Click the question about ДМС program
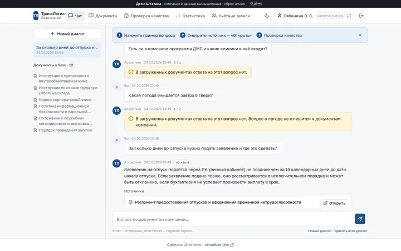The height and width of the screenshot is (251, 401). click(x=198, y=49)
